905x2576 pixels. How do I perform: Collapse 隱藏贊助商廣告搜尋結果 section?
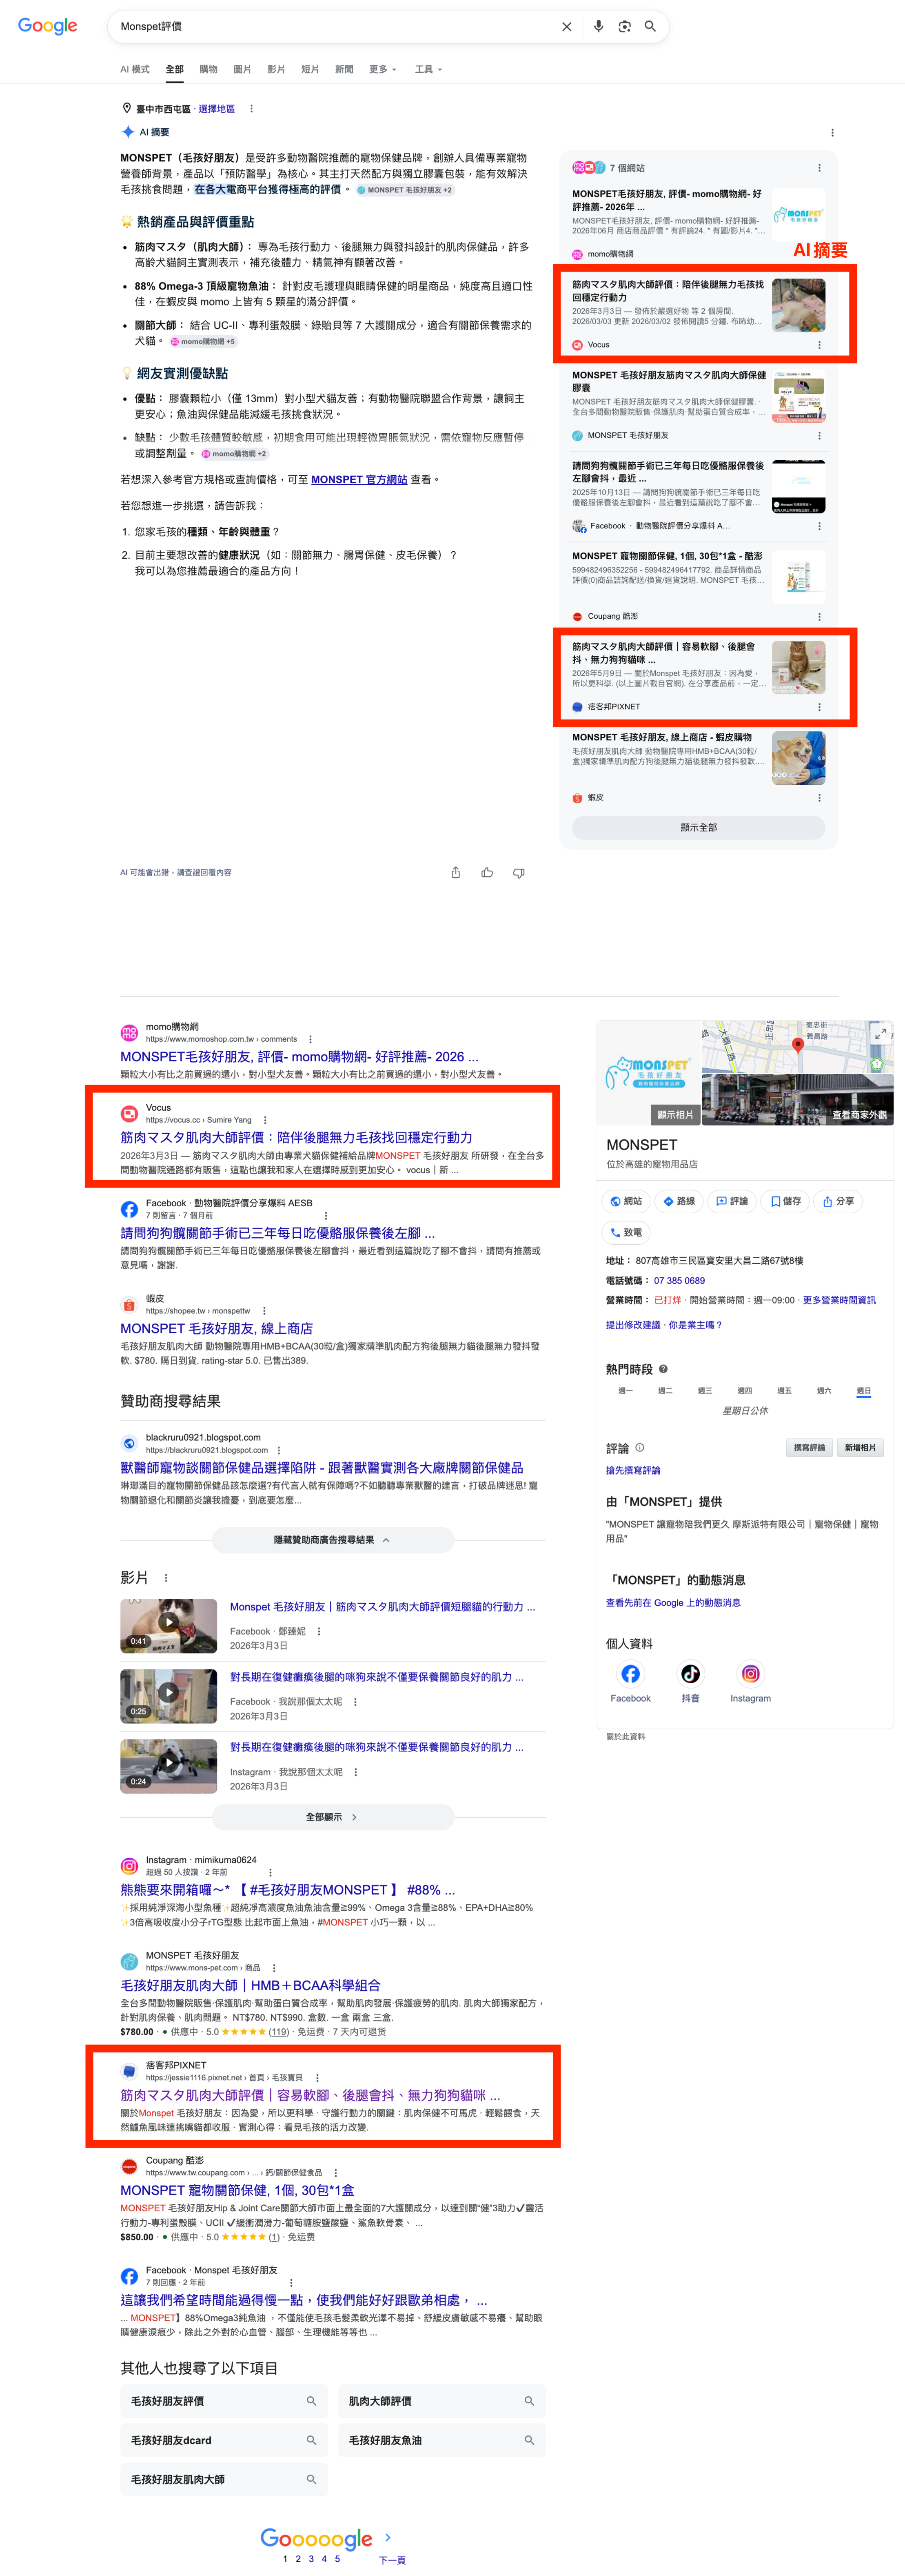point(333,1540)
